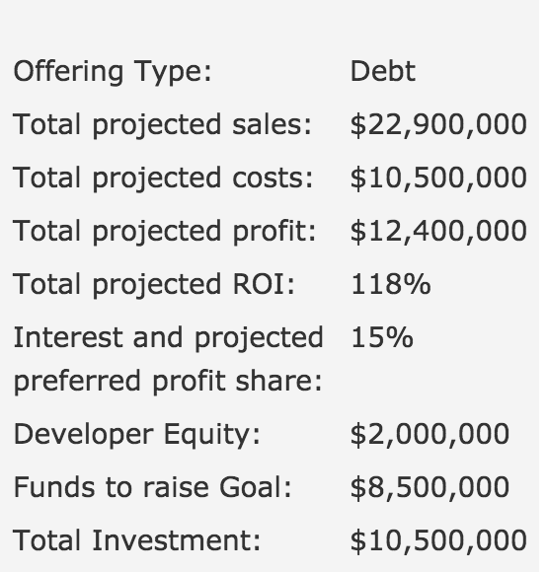Select the Debt offering value
The image size is (547, 572).
coord(383,71)
